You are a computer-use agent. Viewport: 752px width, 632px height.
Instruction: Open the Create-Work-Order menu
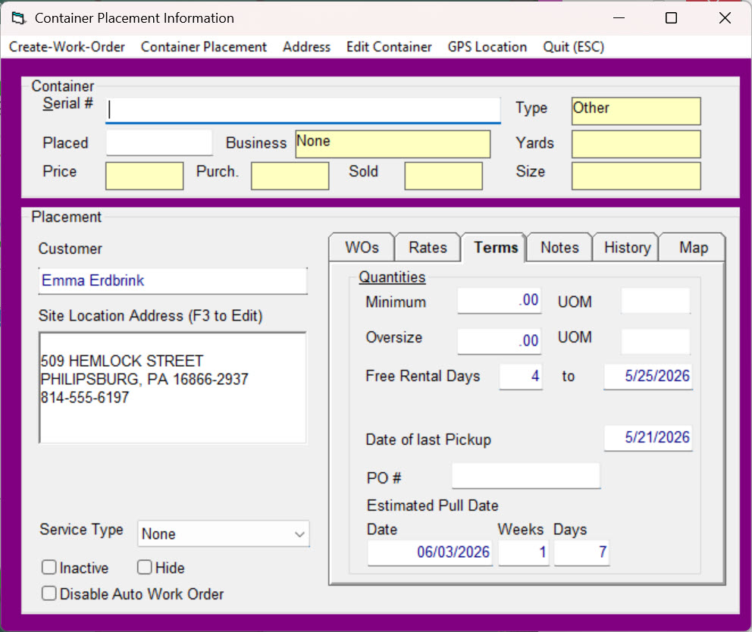pos(67,47)
